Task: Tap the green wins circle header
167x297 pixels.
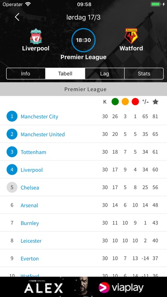Action: click(x=115, y=102)
